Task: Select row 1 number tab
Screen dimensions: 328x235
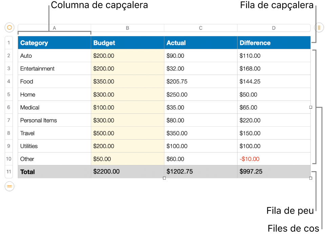Action: (9, 43)
